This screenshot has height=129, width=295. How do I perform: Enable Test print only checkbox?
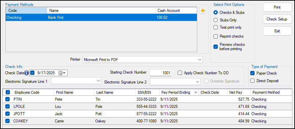[215, 27]
